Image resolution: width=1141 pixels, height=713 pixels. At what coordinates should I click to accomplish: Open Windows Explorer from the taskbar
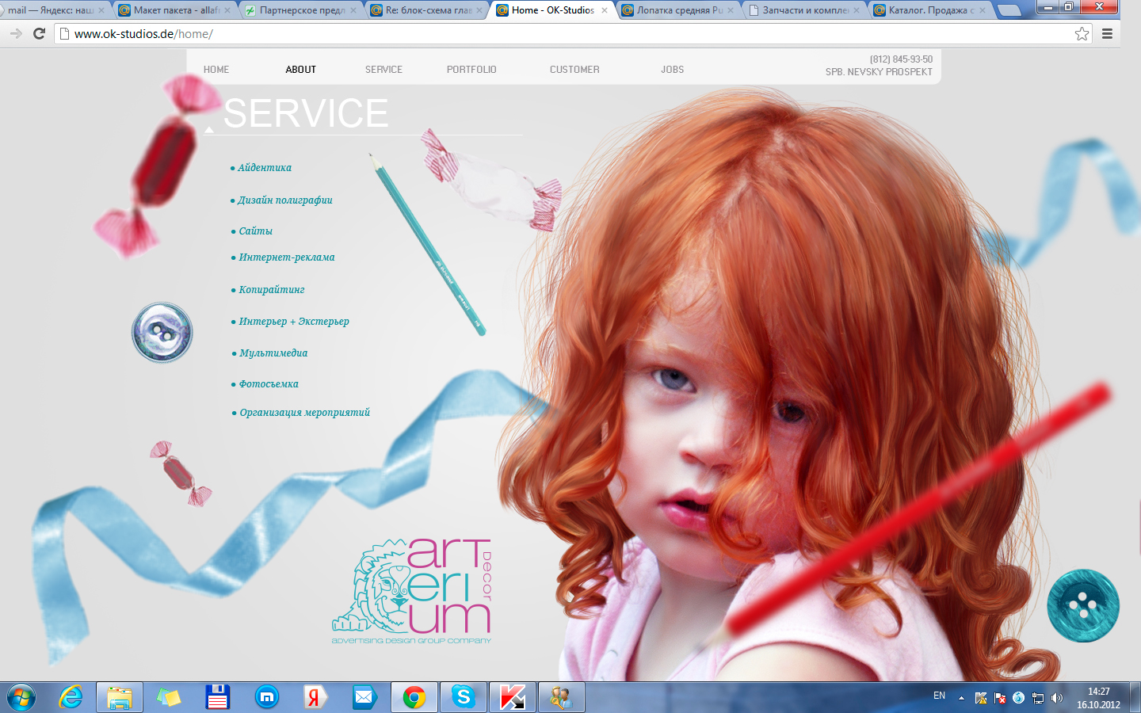pos(120,697)
